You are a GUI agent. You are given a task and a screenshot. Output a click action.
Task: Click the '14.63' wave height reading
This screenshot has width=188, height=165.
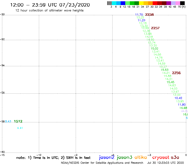[x=172, y=85]
